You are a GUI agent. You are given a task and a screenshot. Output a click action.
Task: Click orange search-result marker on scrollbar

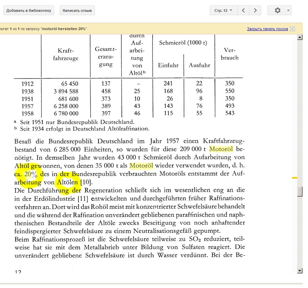coord(294,178)
